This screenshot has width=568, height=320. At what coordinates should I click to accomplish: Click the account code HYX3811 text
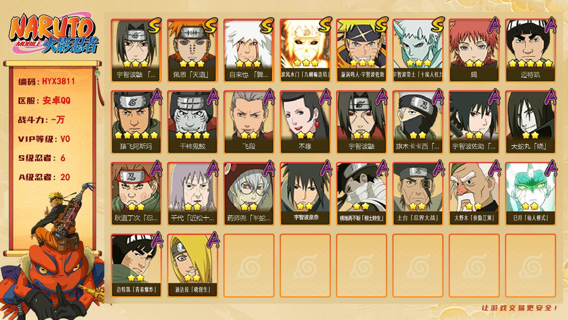pyautogui.click(x=58, y=81)
